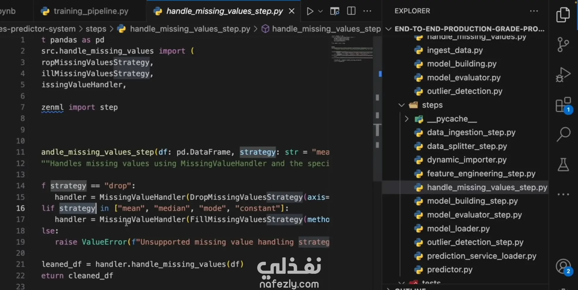This screenshot has height=290, width=578.
Task: Click ValueError on line 19
Action: [x=104, y=242]
